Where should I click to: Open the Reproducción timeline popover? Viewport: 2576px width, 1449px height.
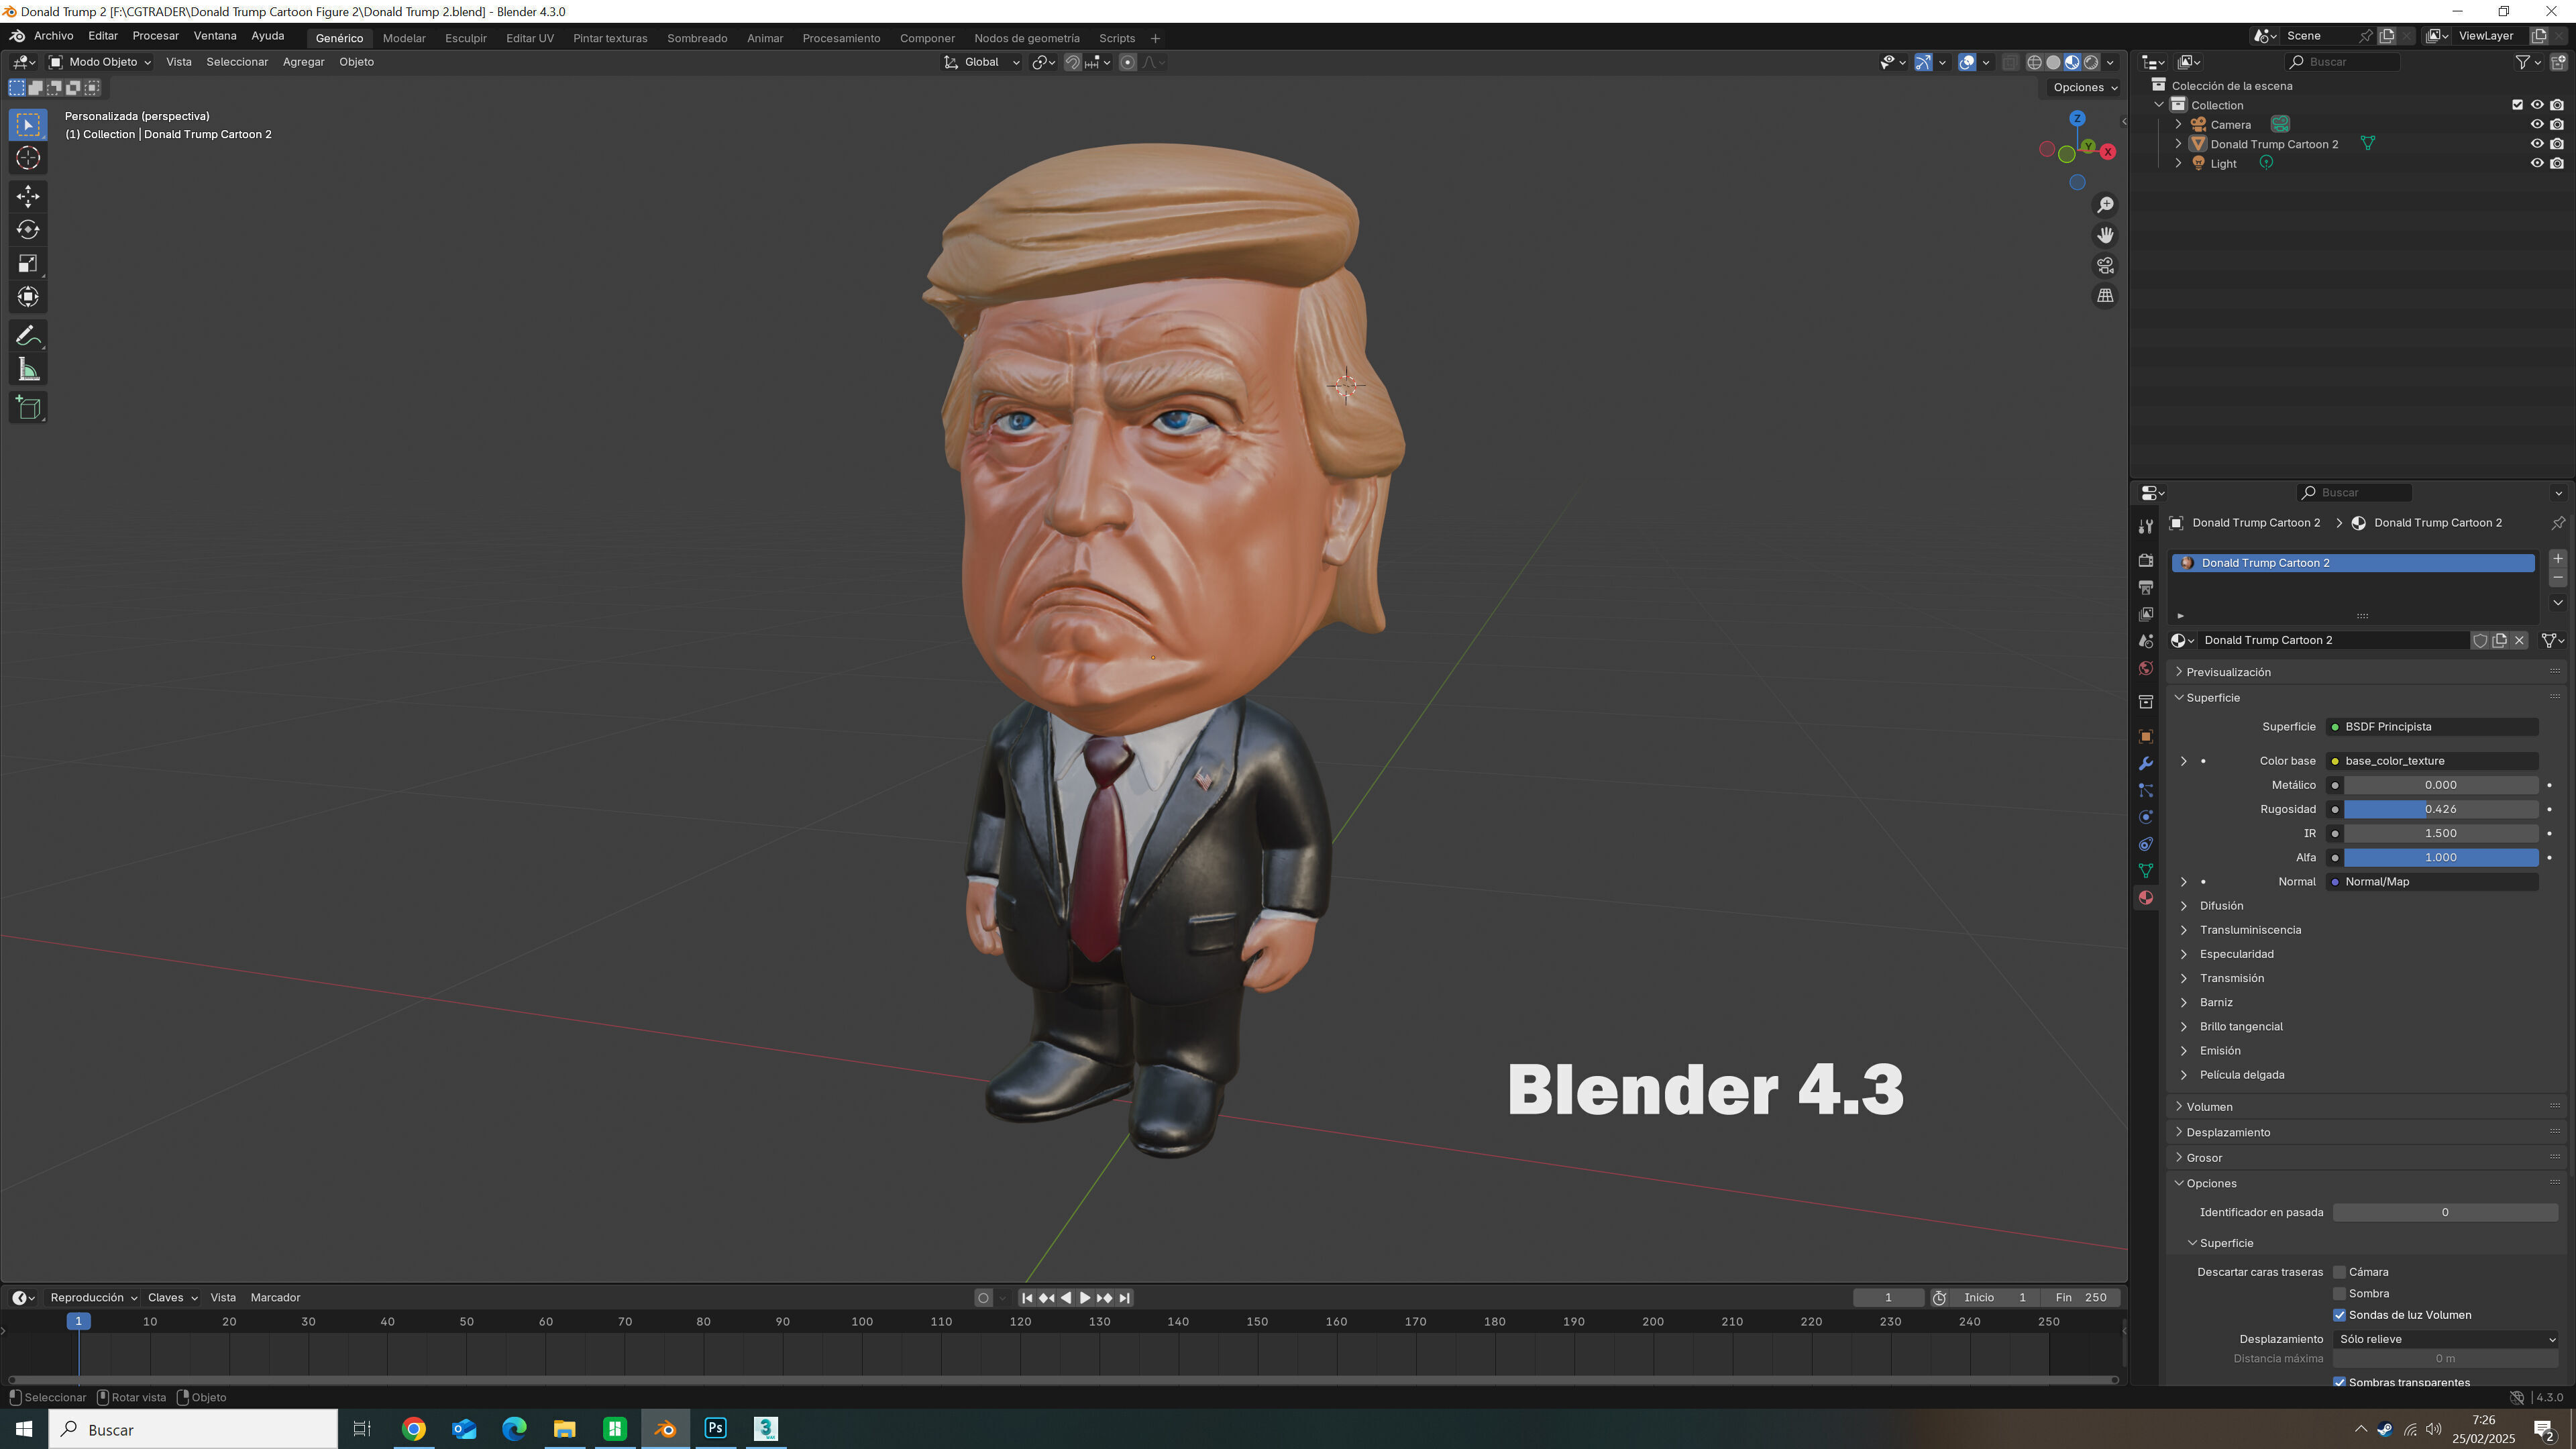pyautogui.click(x=93, y=1298)
